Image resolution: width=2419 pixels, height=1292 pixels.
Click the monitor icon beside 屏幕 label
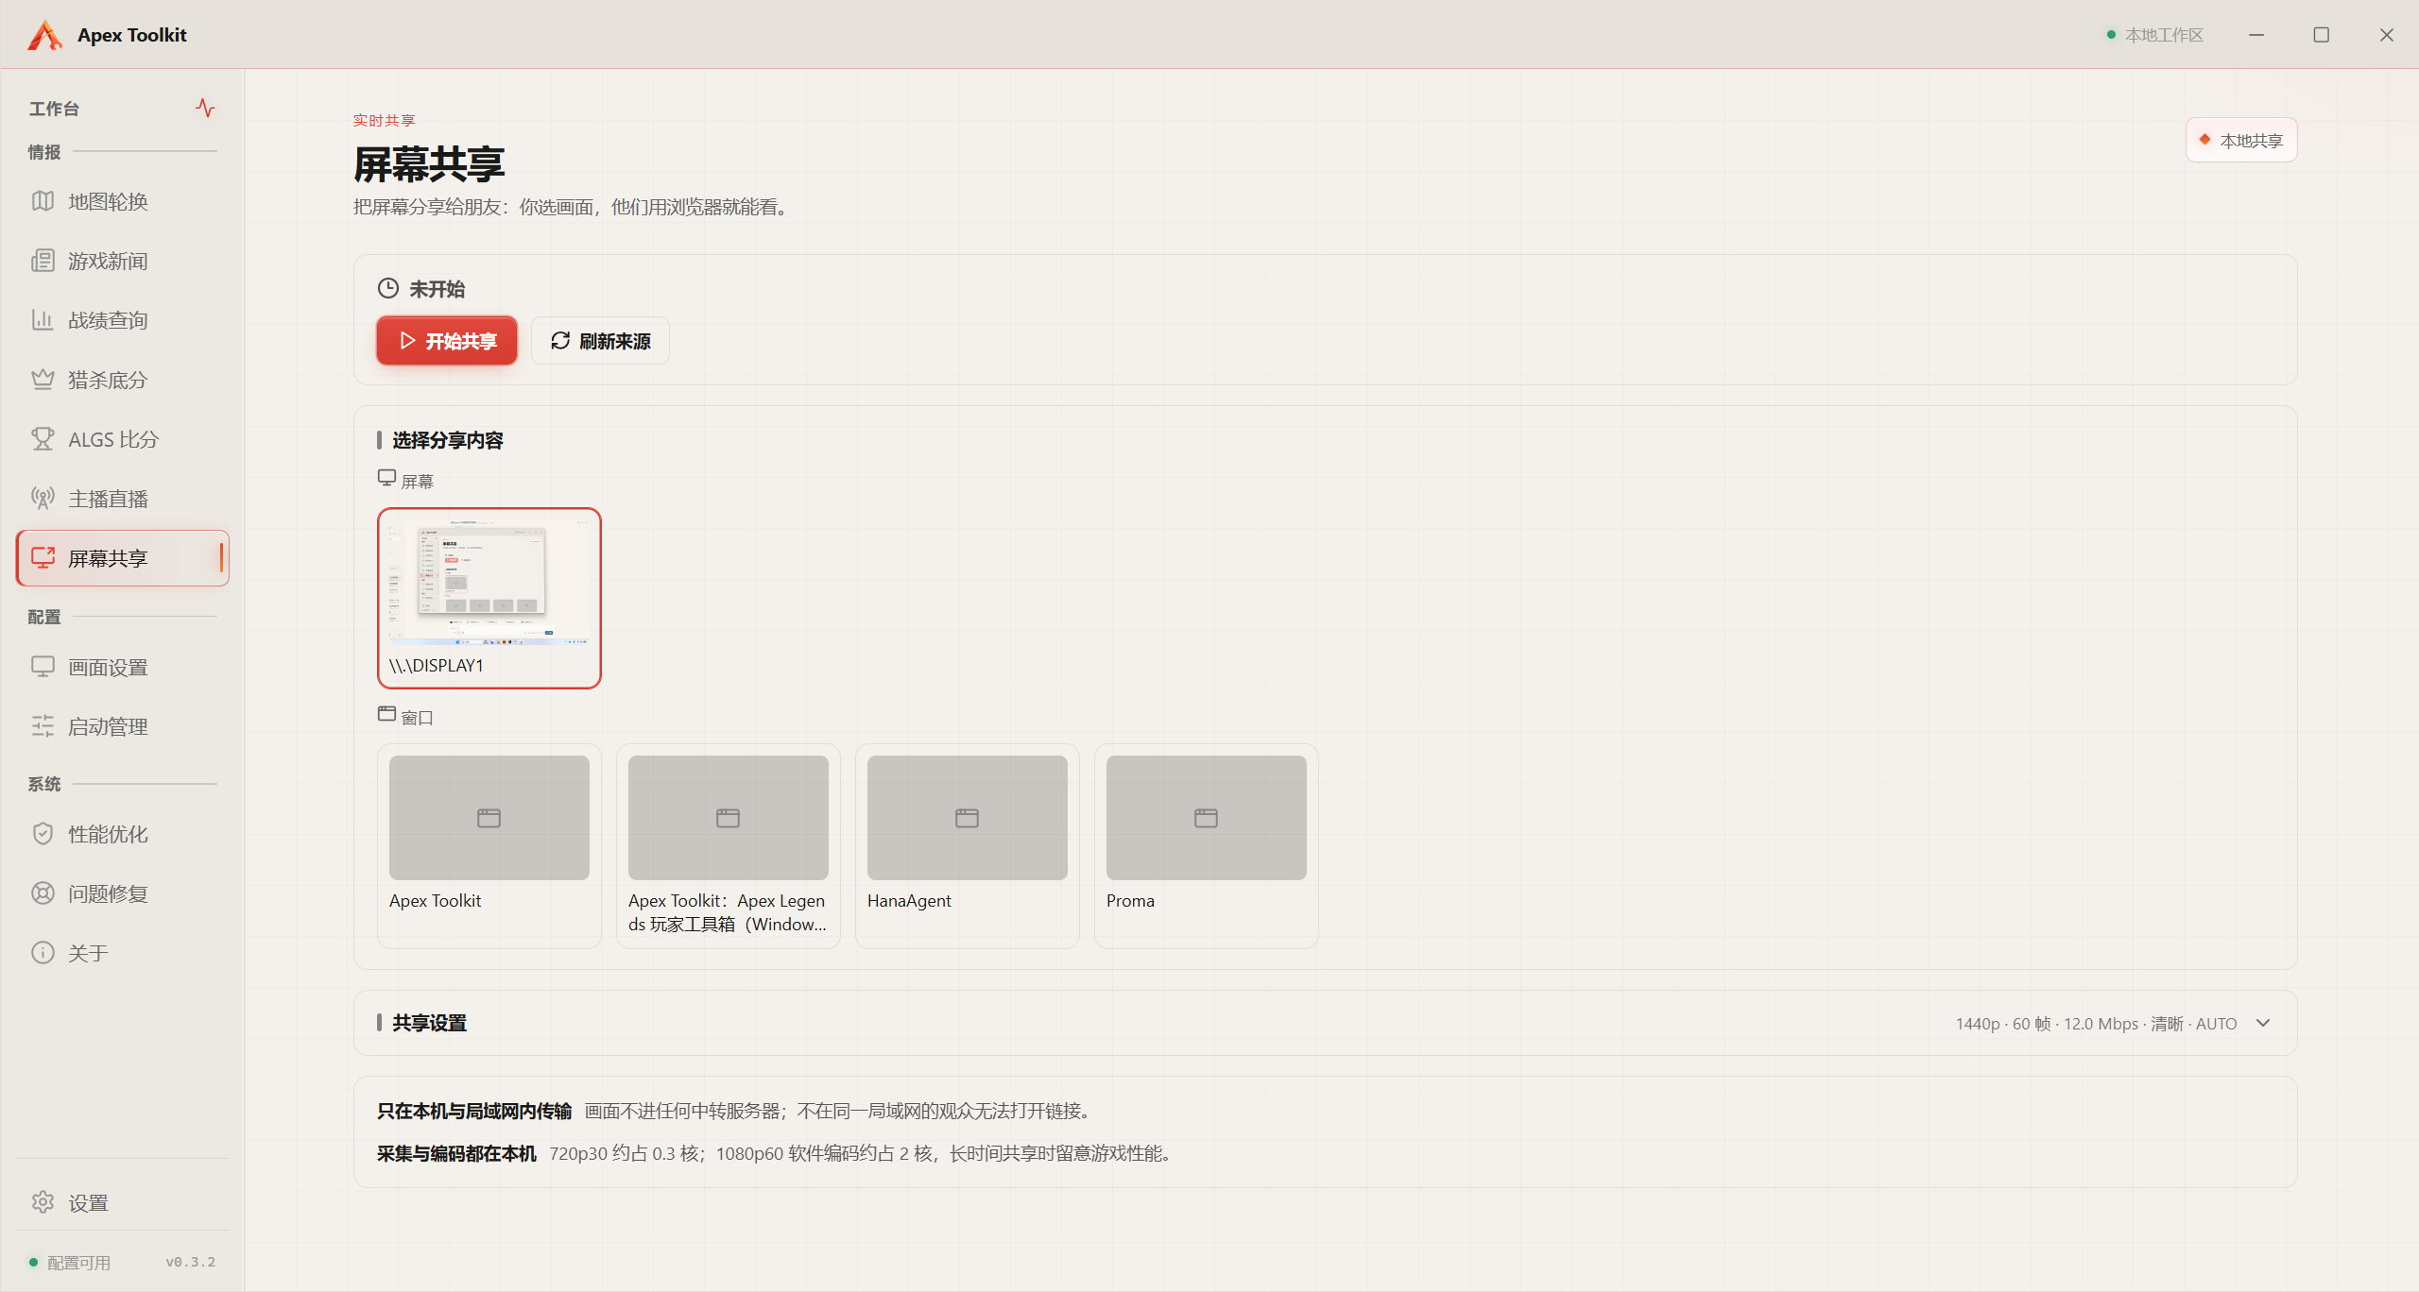[x=386, y=478]
